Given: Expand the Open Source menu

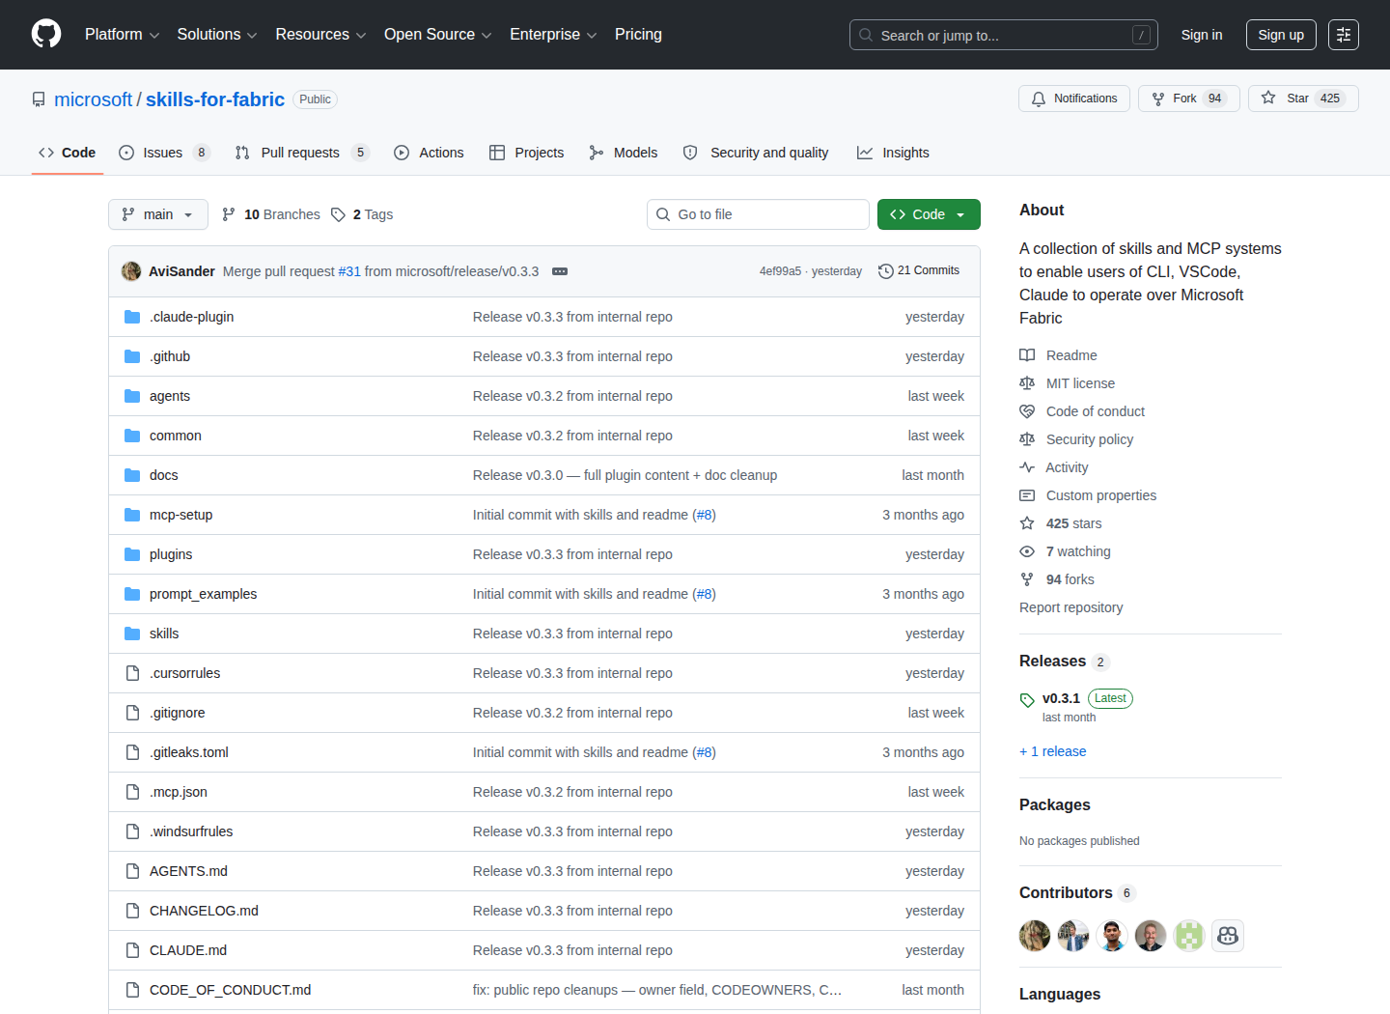Looking at the screenshot, I should pyautogui.click(x=438, y=35).
